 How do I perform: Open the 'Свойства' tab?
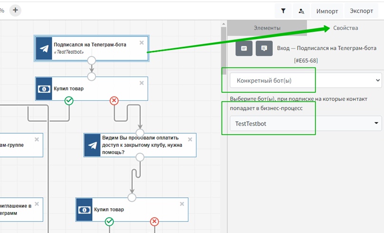[345, 28]
